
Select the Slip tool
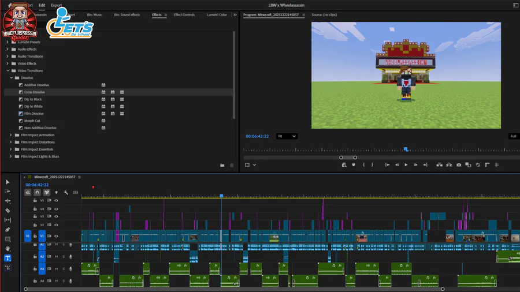tap(8, 220)
